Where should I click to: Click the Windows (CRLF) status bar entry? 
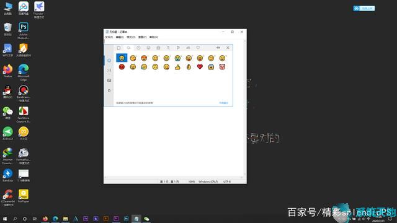click(208, 181)
